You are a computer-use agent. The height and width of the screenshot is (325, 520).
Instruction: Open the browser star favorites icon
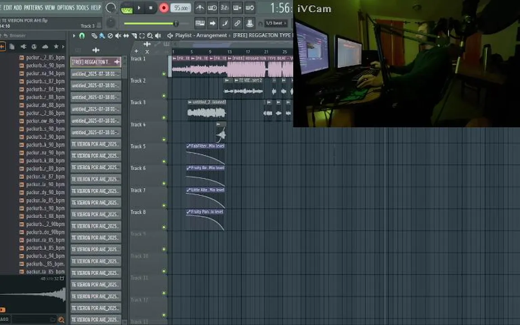(56, 47)
